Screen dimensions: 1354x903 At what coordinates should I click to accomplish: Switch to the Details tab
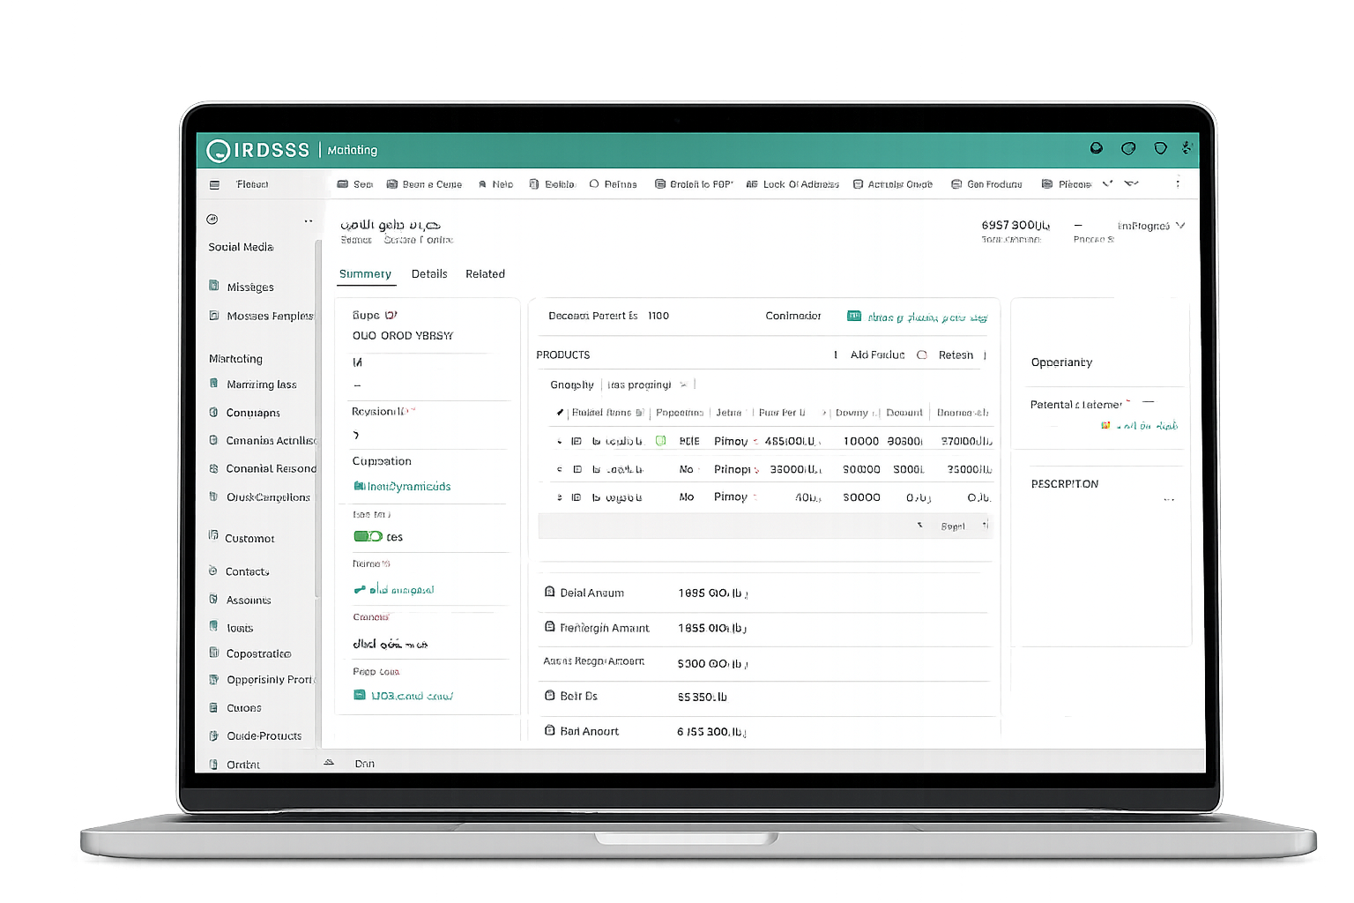click(429, 274)
